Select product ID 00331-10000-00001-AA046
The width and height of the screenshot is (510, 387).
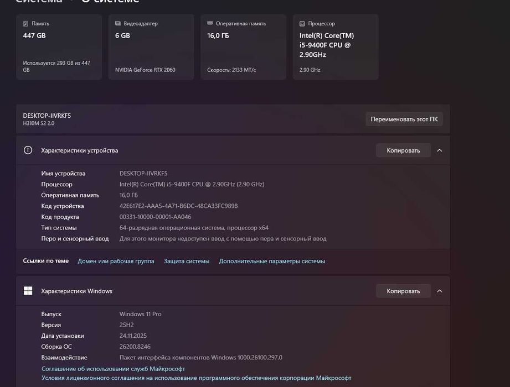point(155,217)
